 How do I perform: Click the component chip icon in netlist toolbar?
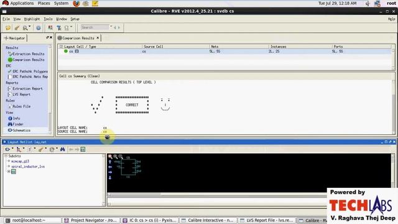[x=52, y=149]
